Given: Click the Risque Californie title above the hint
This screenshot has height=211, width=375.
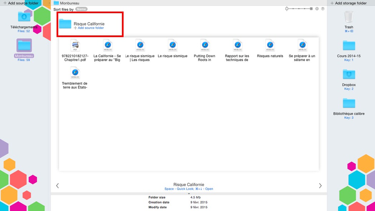Looking at the screenshot, I should click(189, 185).
